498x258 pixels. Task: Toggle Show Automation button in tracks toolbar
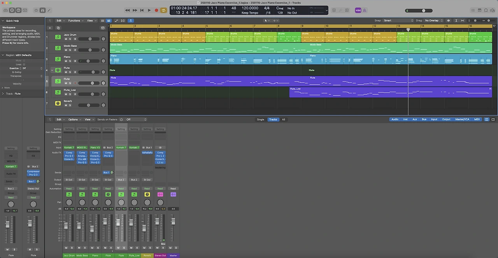(116, 21)
